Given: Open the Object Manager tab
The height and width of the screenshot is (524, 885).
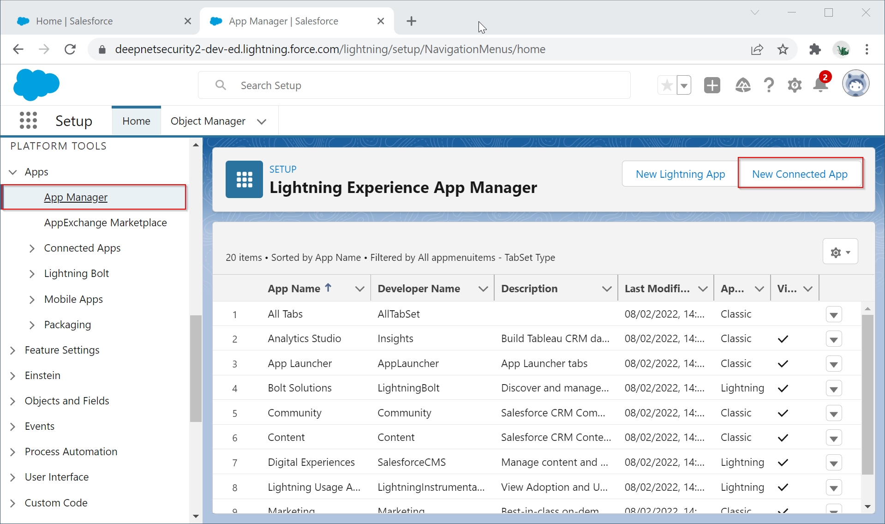Looking at the screenshot, I should (208, 121).
